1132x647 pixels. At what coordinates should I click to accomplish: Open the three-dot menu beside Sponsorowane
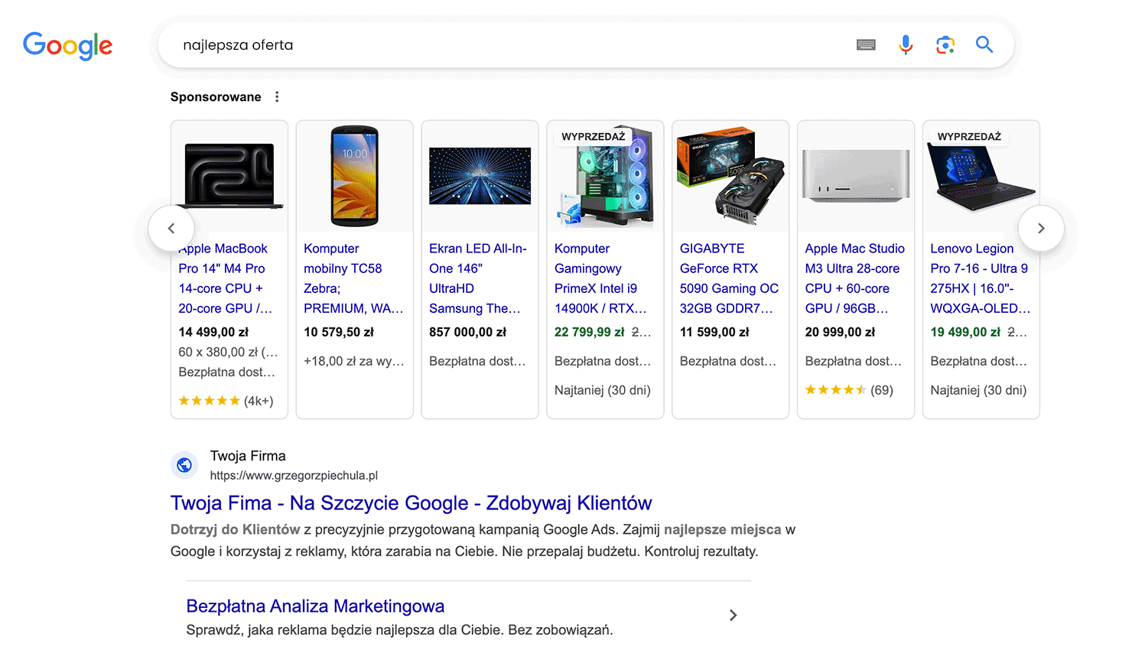coord(277,97)
